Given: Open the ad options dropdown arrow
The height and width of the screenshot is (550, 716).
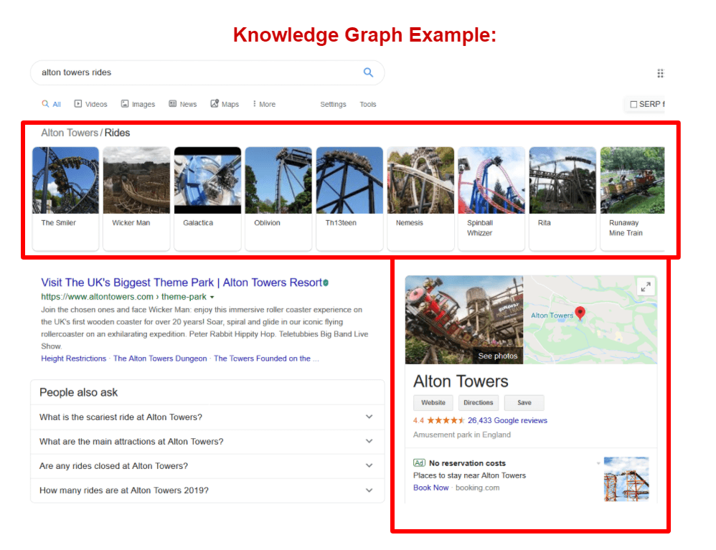Looking at the screenshot, I should point(598,463).
